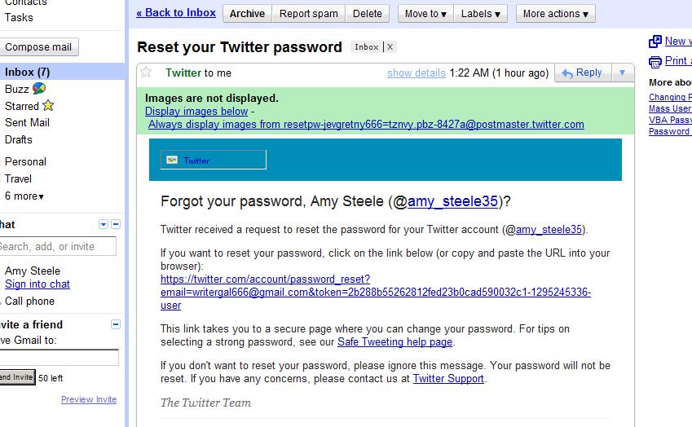This screenshot has height=427, width=692.
Task: Open the More actions menu
Action: pos(555,14)
